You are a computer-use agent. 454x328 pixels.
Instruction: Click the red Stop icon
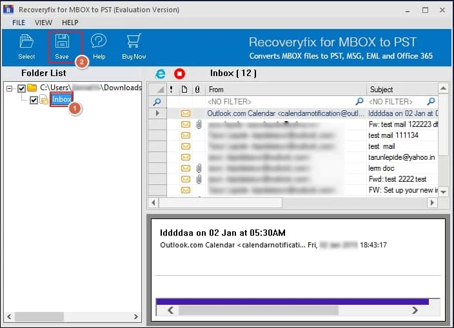[x=179, y=73]
